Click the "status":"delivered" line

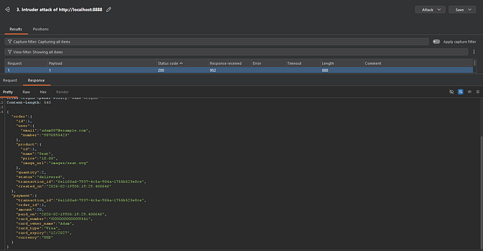coord(40,177)
